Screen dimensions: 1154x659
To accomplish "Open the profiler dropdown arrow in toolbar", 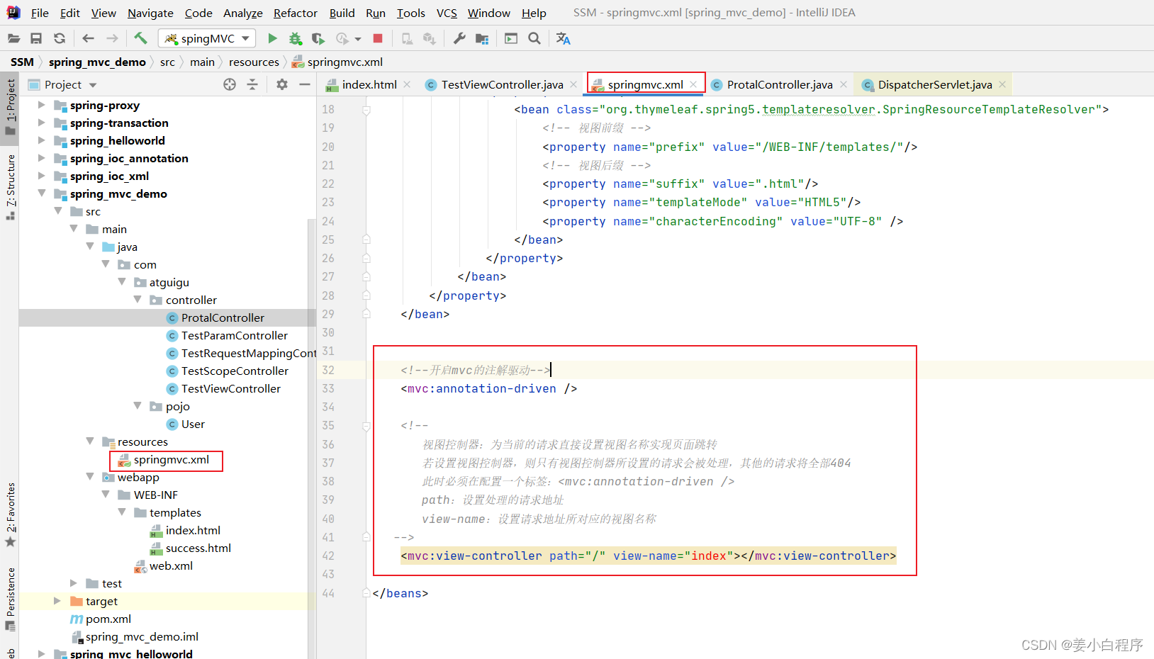I will coord(358,39).
